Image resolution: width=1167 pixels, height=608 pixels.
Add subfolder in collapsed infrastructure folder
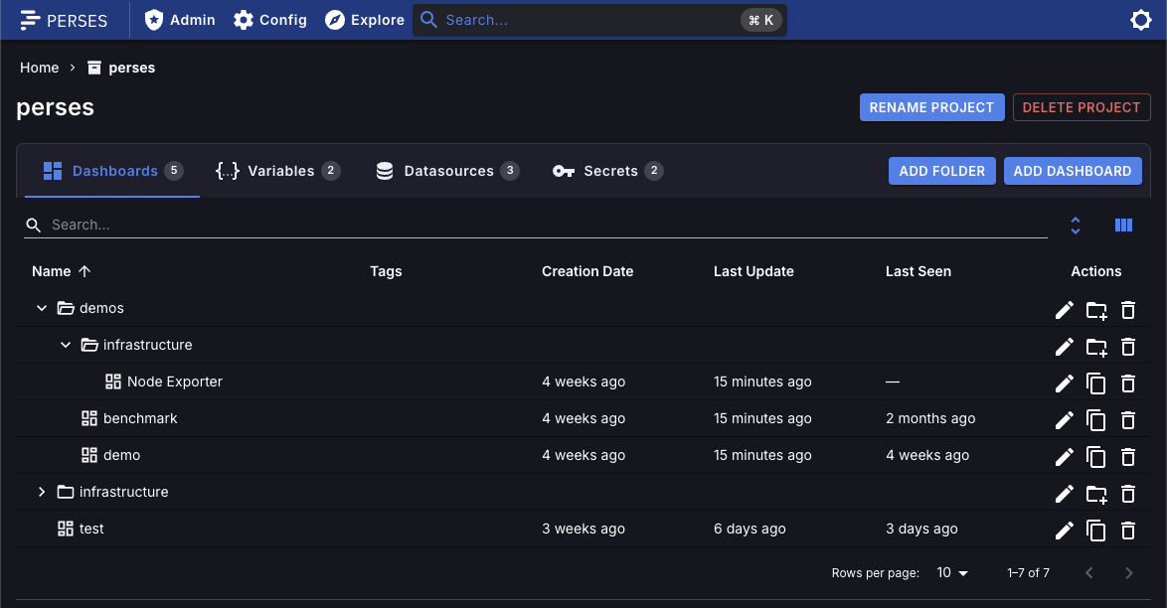(x=1096, y=494)
